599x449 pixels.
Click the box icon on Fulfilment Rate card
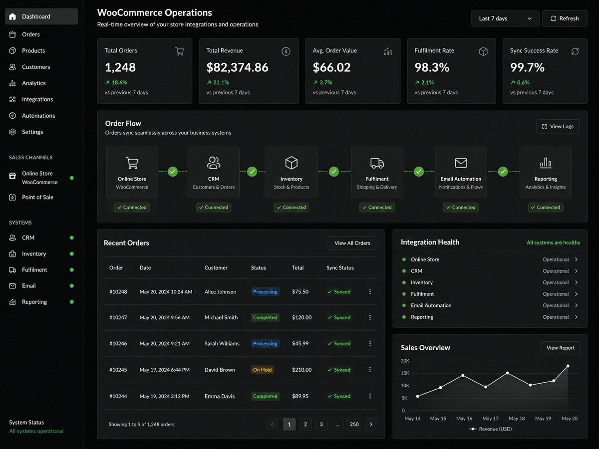(483, 51)
